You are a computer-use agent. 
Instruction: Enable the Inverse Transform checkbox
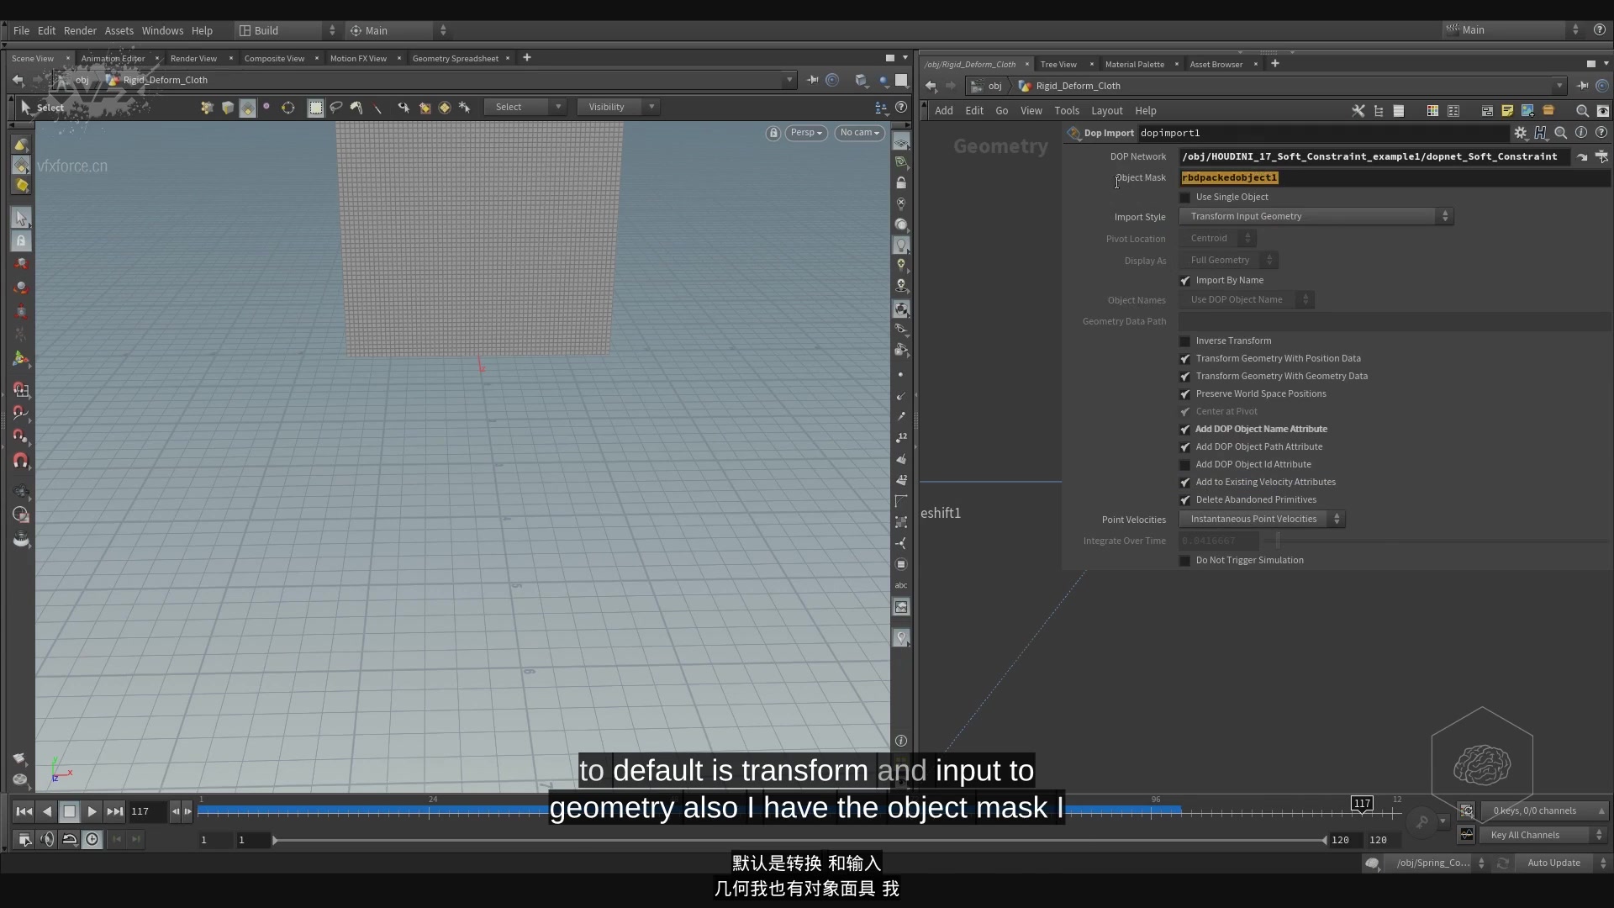pyautogui.click(x=1185, y=340)
